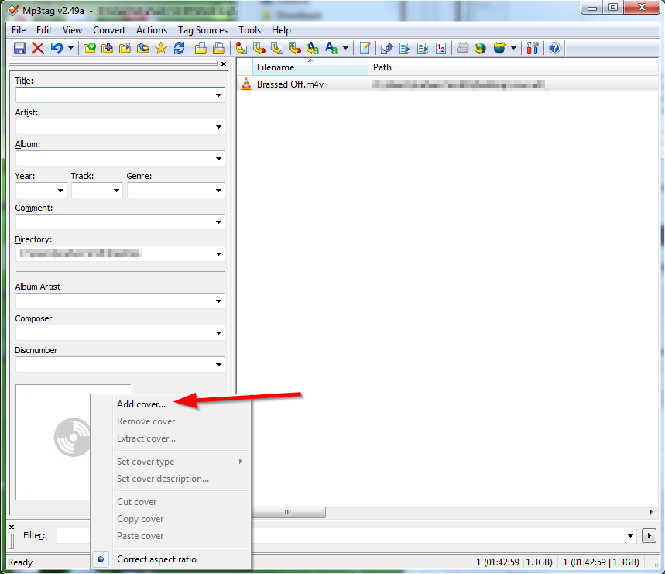The width and height of the screenshot is (665, 574).
Task: Open the Undo dropdown arrow in toolbar
Action: pos(70,48)
